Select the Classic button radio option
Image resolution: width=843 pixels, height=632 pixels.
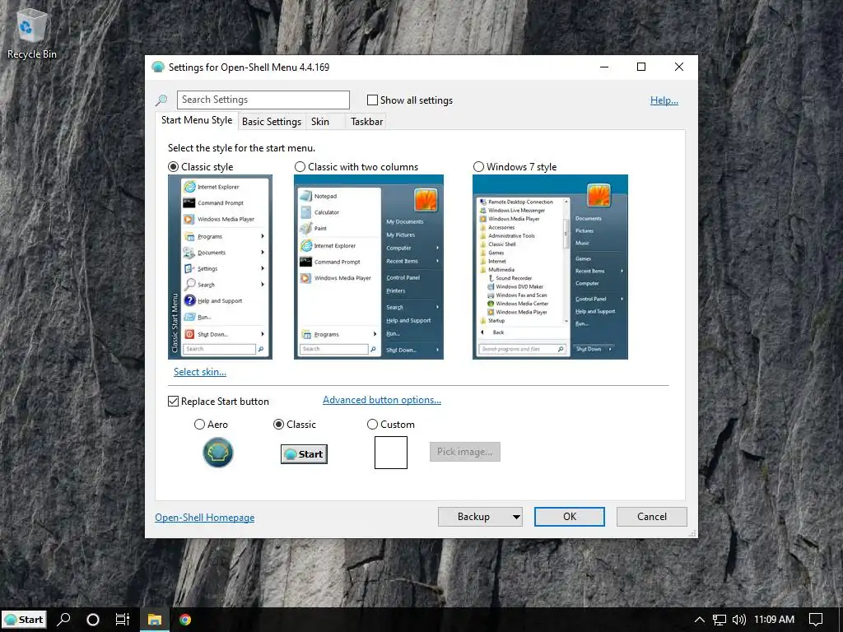tap(278, 425)
